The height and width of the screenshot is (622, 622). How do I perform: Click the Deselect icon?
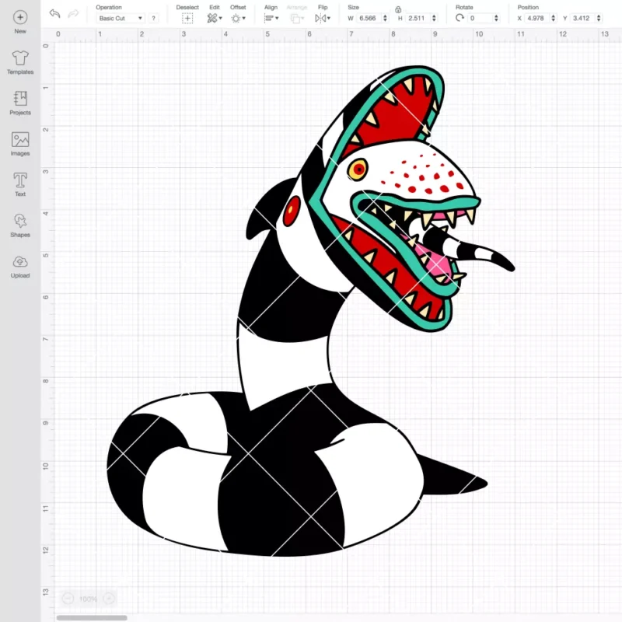click(187, 18)
